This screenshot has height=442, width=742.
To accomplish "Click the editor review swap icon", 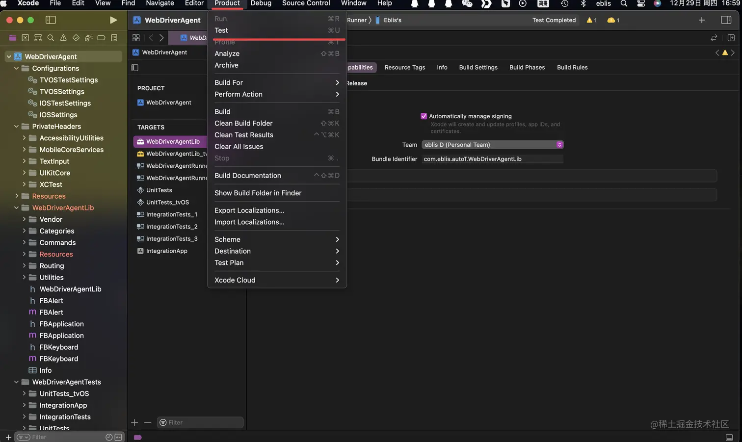I will (714, 38).
